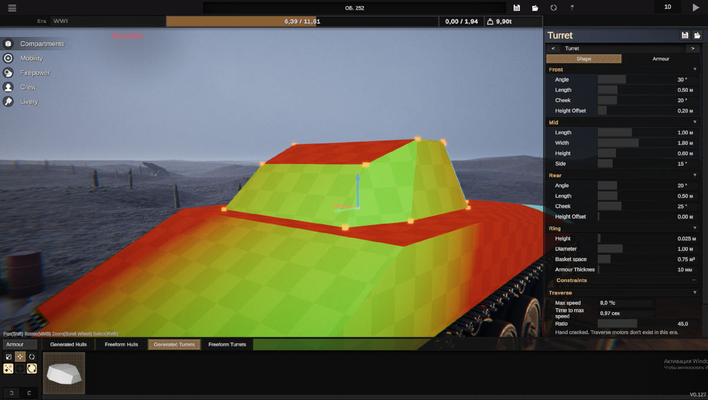This screenshot has width=708, height=400.
Task: Toggle the rotation snapping icon
Action: point(32,369)
